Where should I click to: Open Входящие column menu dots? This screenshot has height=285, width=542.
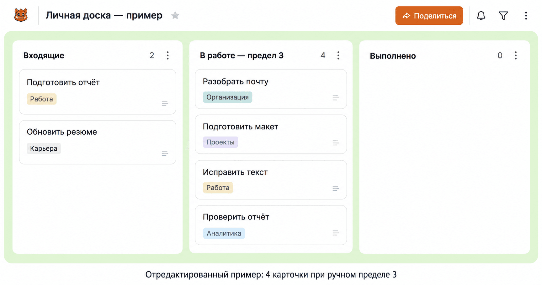point(168,55)
